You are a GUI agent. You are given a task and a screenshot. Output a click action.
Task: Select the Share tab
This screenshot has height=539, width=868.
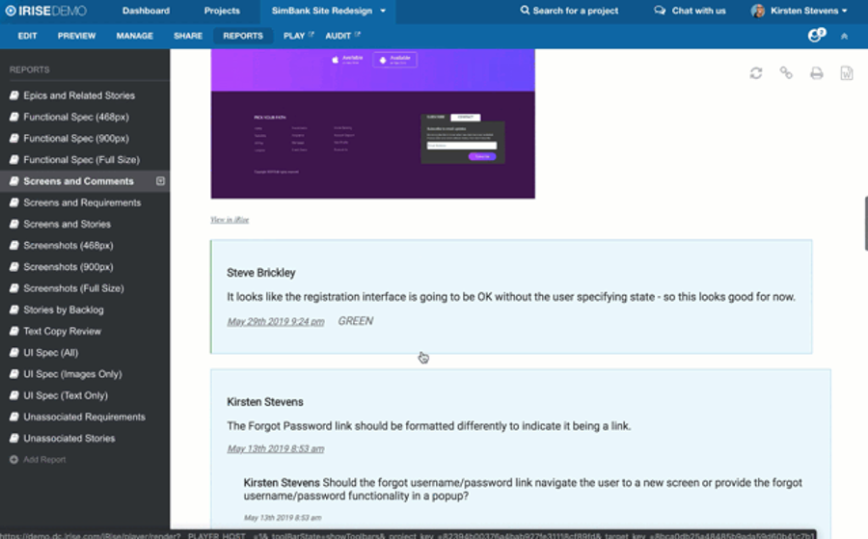(188, 36)
